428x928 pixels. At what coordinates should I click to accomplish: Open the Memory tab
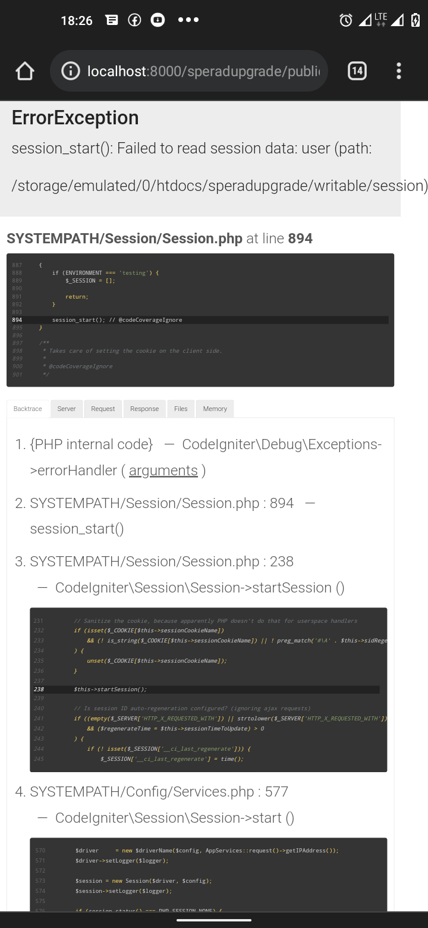(x=215, y=409)
